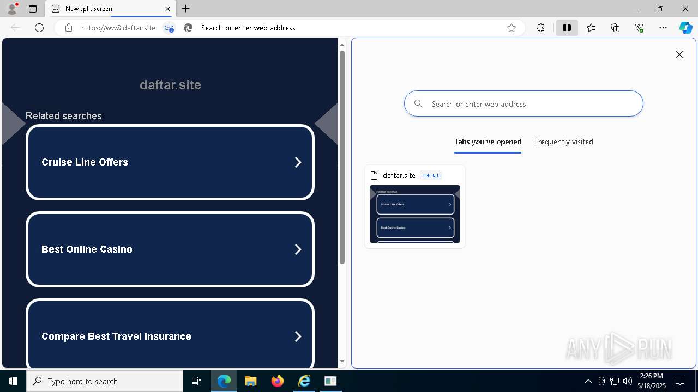Image resolution: width=698 pixels, height=392 pixels.
Task: Close the New split screen tab
Action: click(x=167, y=9)
